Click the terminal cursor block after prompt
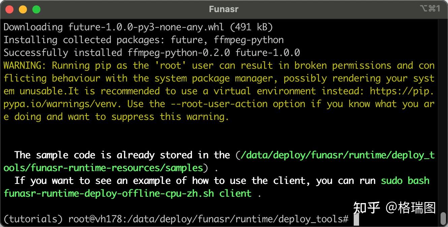This screenshot has height=227, width=448. tap(356, 219)
